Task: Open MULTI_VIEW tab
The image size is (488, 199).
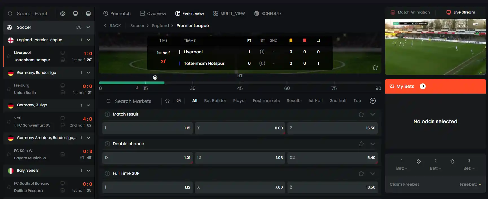Action: pyautogui.click(x=229, y=14)
